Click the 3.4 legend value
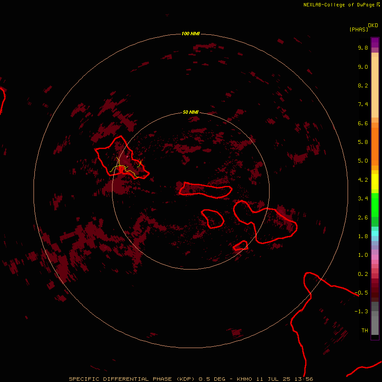The width and height of the screenshot is (382, 382). point(363,199)
